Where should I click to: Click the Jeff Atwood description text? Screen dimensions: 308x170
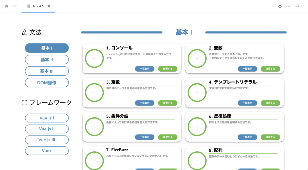[x=138, y=156]
